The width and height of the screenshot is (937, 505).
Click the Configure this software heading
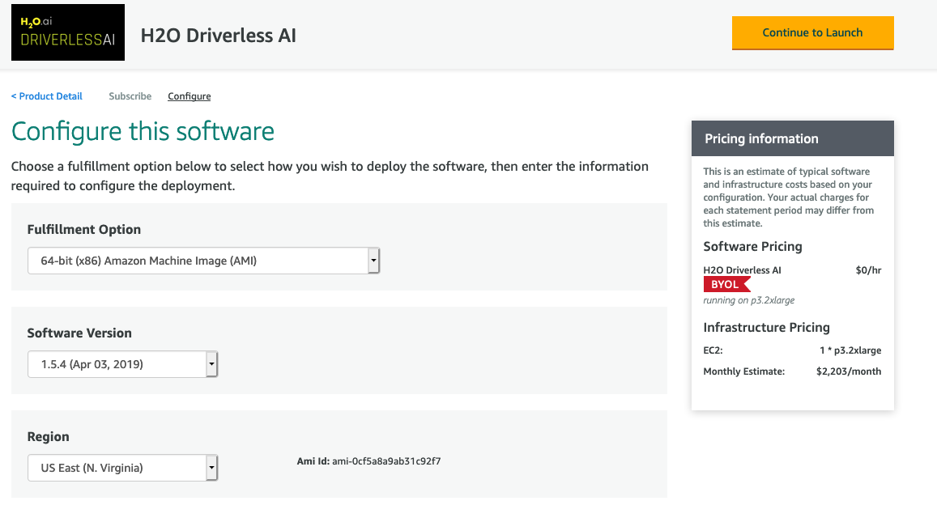pyautogui.click(x=143, y=130)
